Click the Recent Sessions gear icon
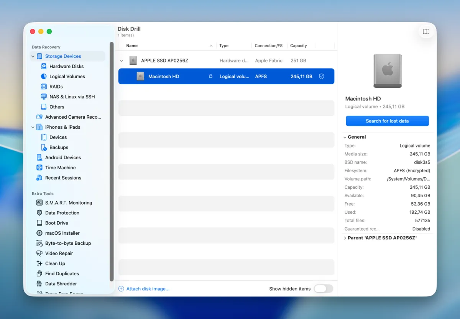The height and width of the screenshot is (319, 460). click(39, 178)
